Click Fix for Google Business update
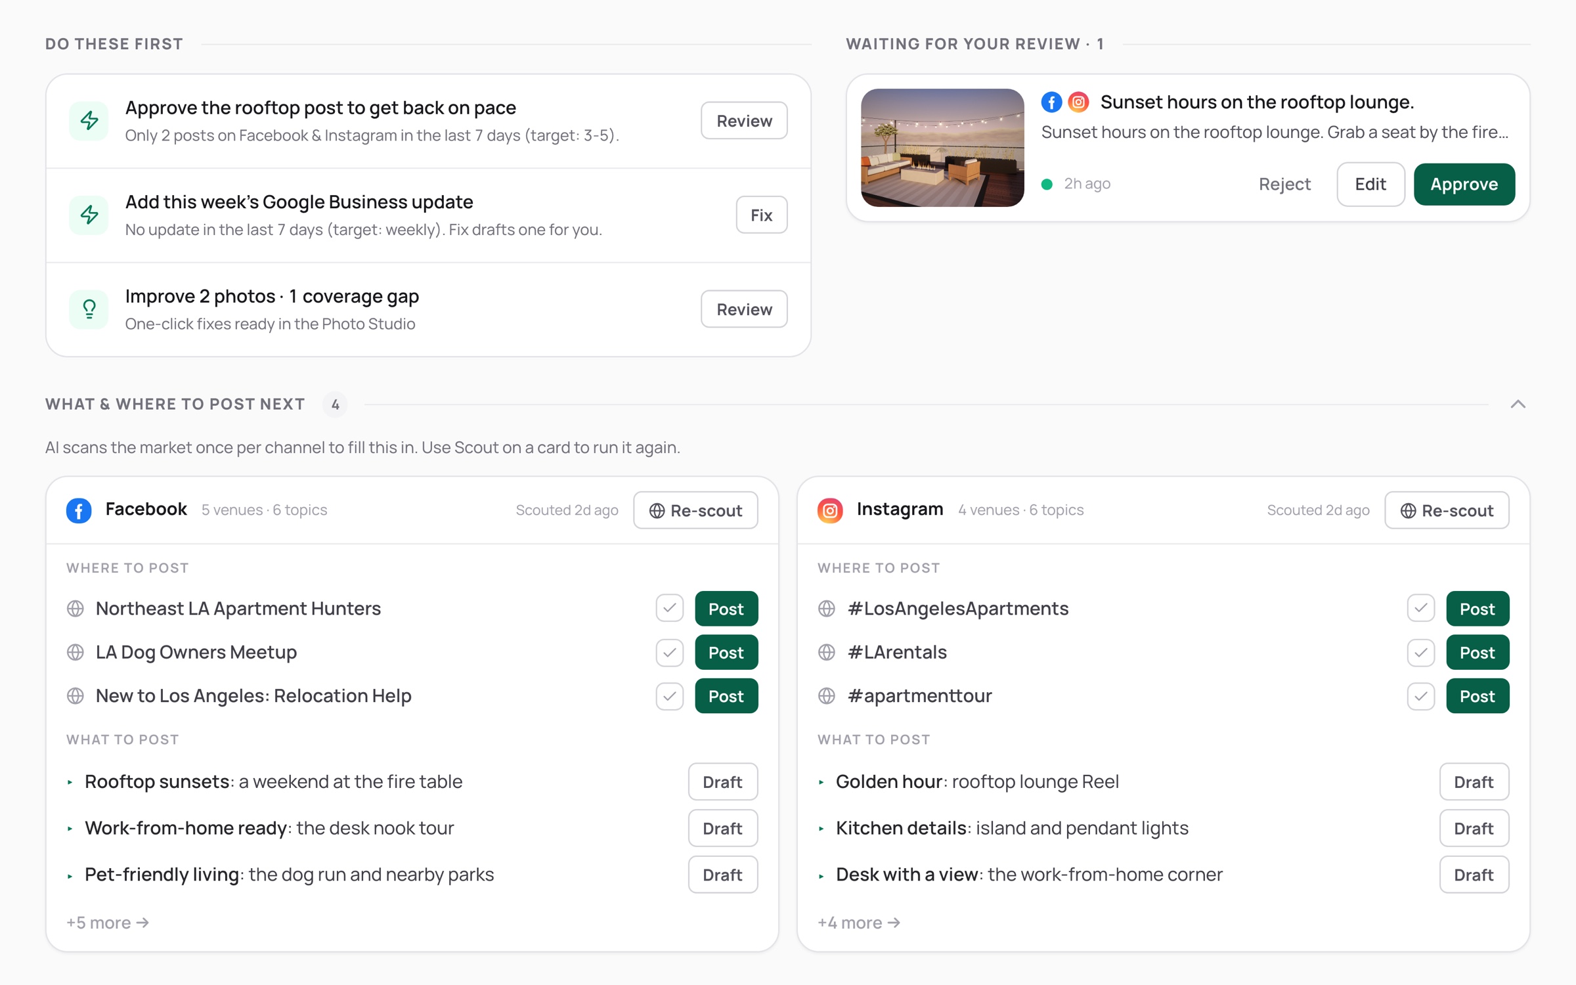Viewport: 1576px width, 985px height. [761, 215]
